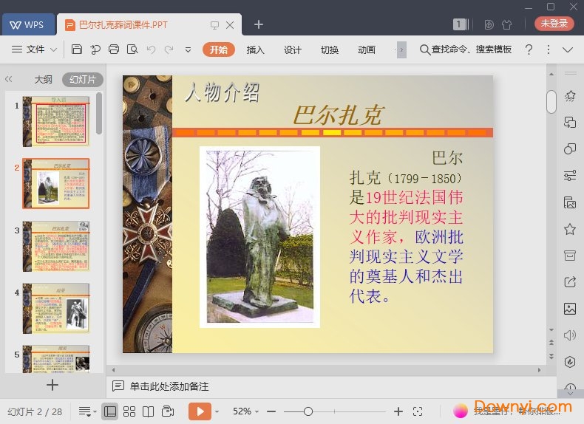
Task: Zoom in with the plus button
Action: click(x=398, y=411)
